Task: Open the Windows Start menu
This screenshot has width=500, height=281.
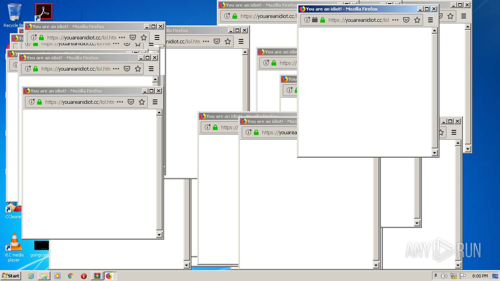Action: pyautogui.click(x=11, y=276)
